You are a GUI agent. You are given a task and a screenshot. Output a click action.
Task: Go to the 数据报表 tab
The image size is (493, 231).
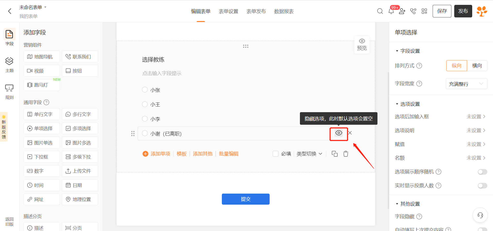pos(284,11)
